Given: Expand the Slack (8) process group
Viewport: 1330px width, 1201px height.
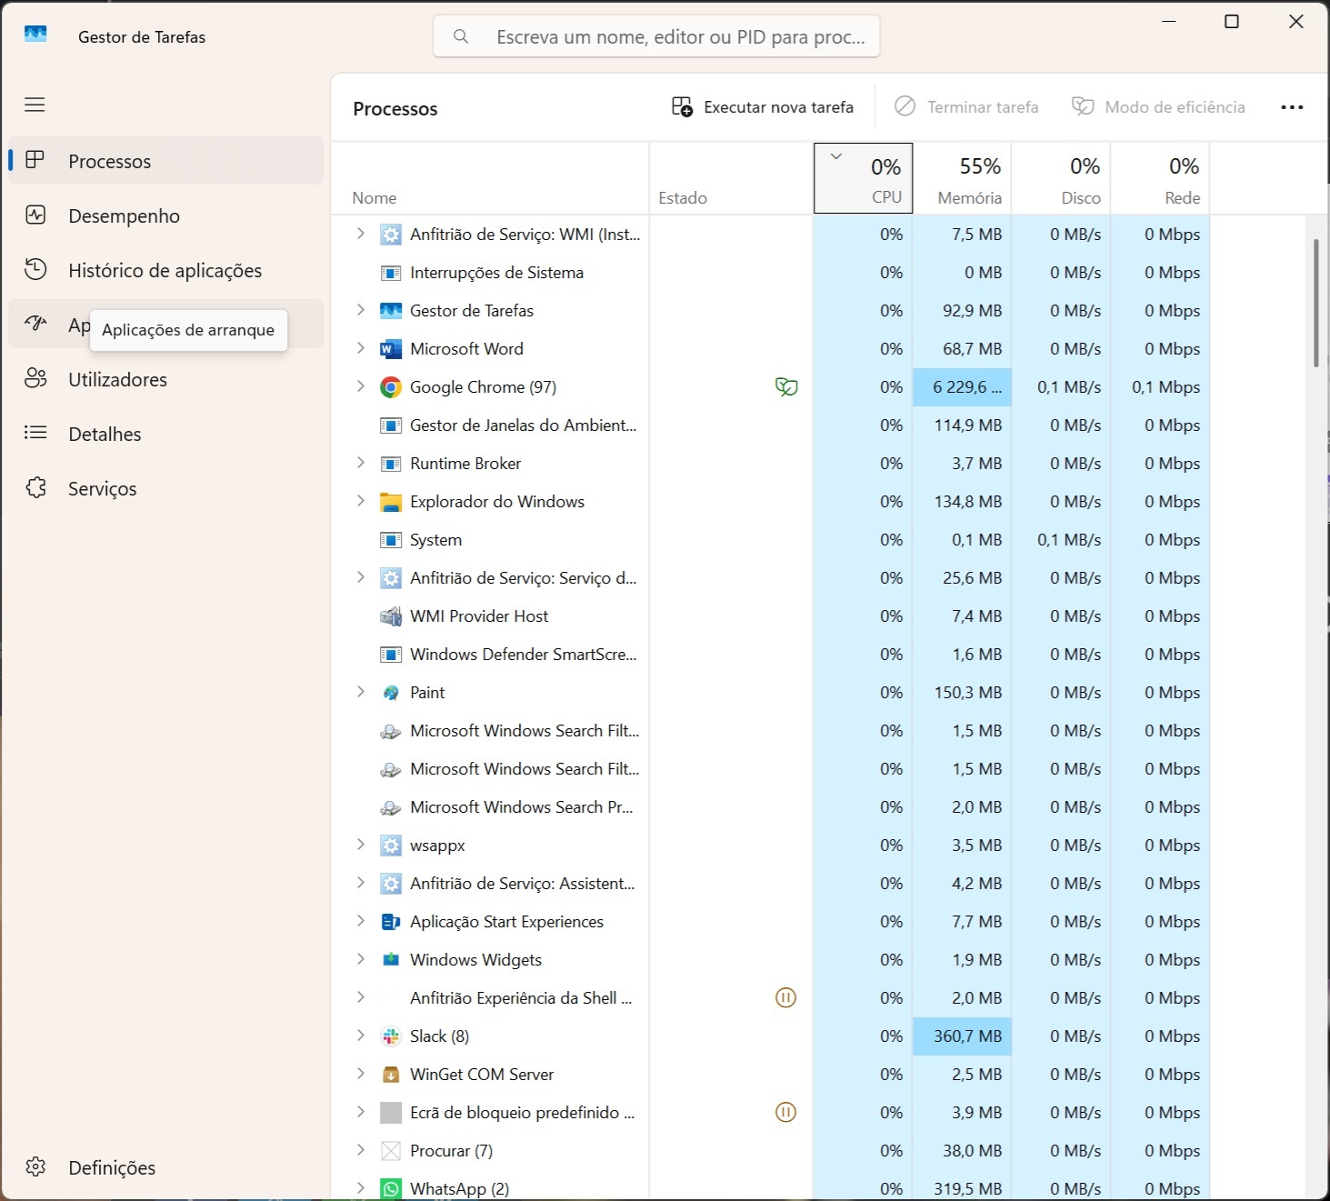Looking at the screenshot, I should coord(360,1036).
